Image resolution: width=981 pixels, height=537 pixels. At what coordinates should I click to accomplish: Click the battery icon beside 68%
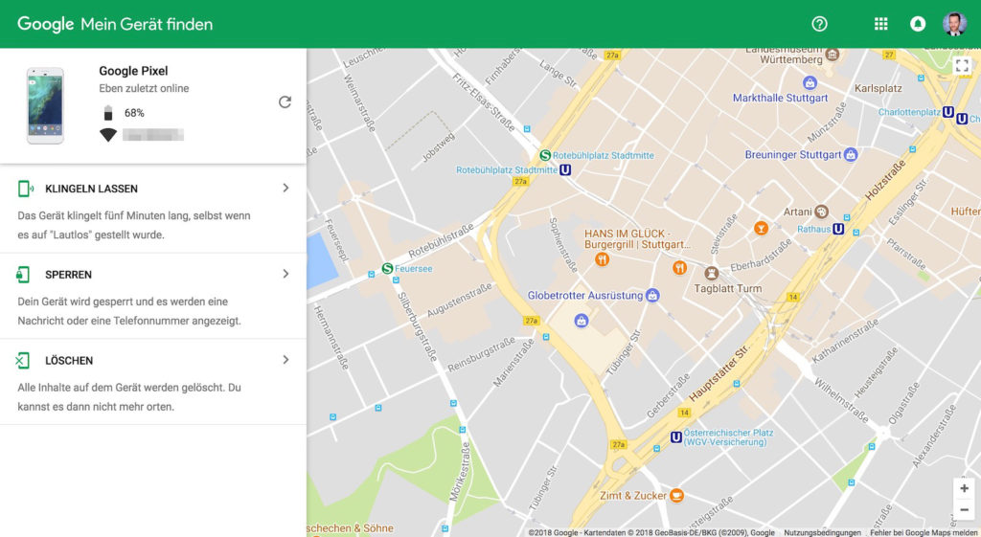tap(108, 113)
